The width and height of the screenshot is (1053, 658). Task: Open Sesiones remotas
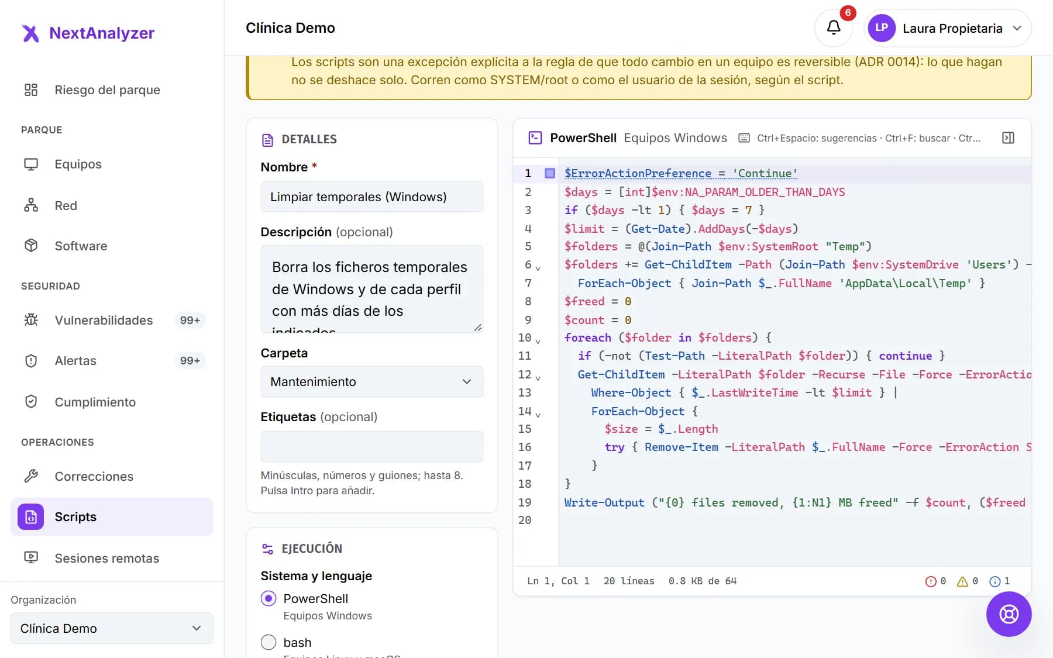112,558
